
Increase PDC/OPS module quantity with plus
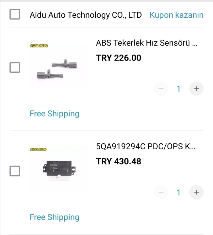point(196,192)
